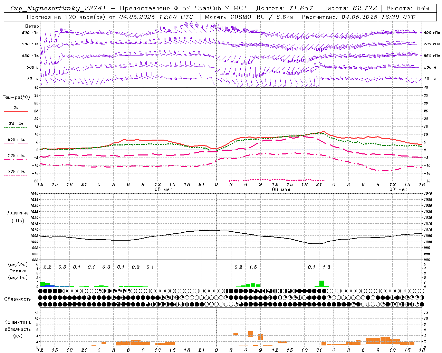Screen dimensions: 442x353
Task: Click the (гПа) unit under Давление
Action: (x=18, y=221)
